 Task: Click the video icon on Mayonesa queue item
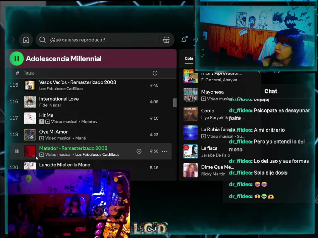tap(204, 99)
